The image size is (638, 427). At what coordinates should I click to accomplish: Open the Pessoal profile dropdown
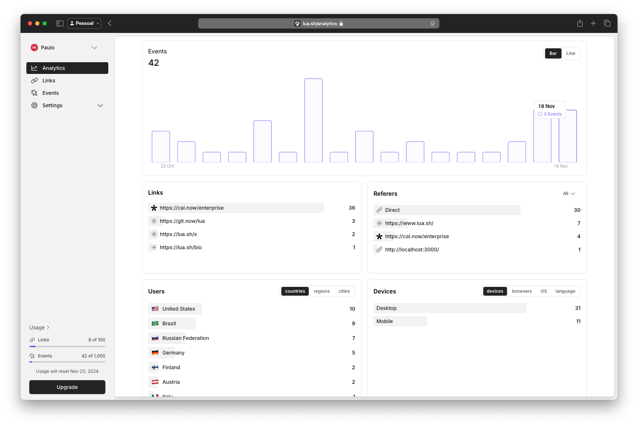[x=84, y=23]
